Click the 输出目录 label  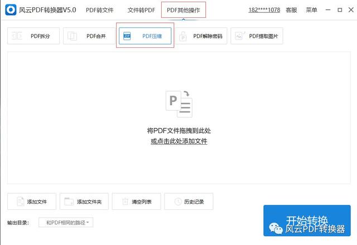click(18, 223)
